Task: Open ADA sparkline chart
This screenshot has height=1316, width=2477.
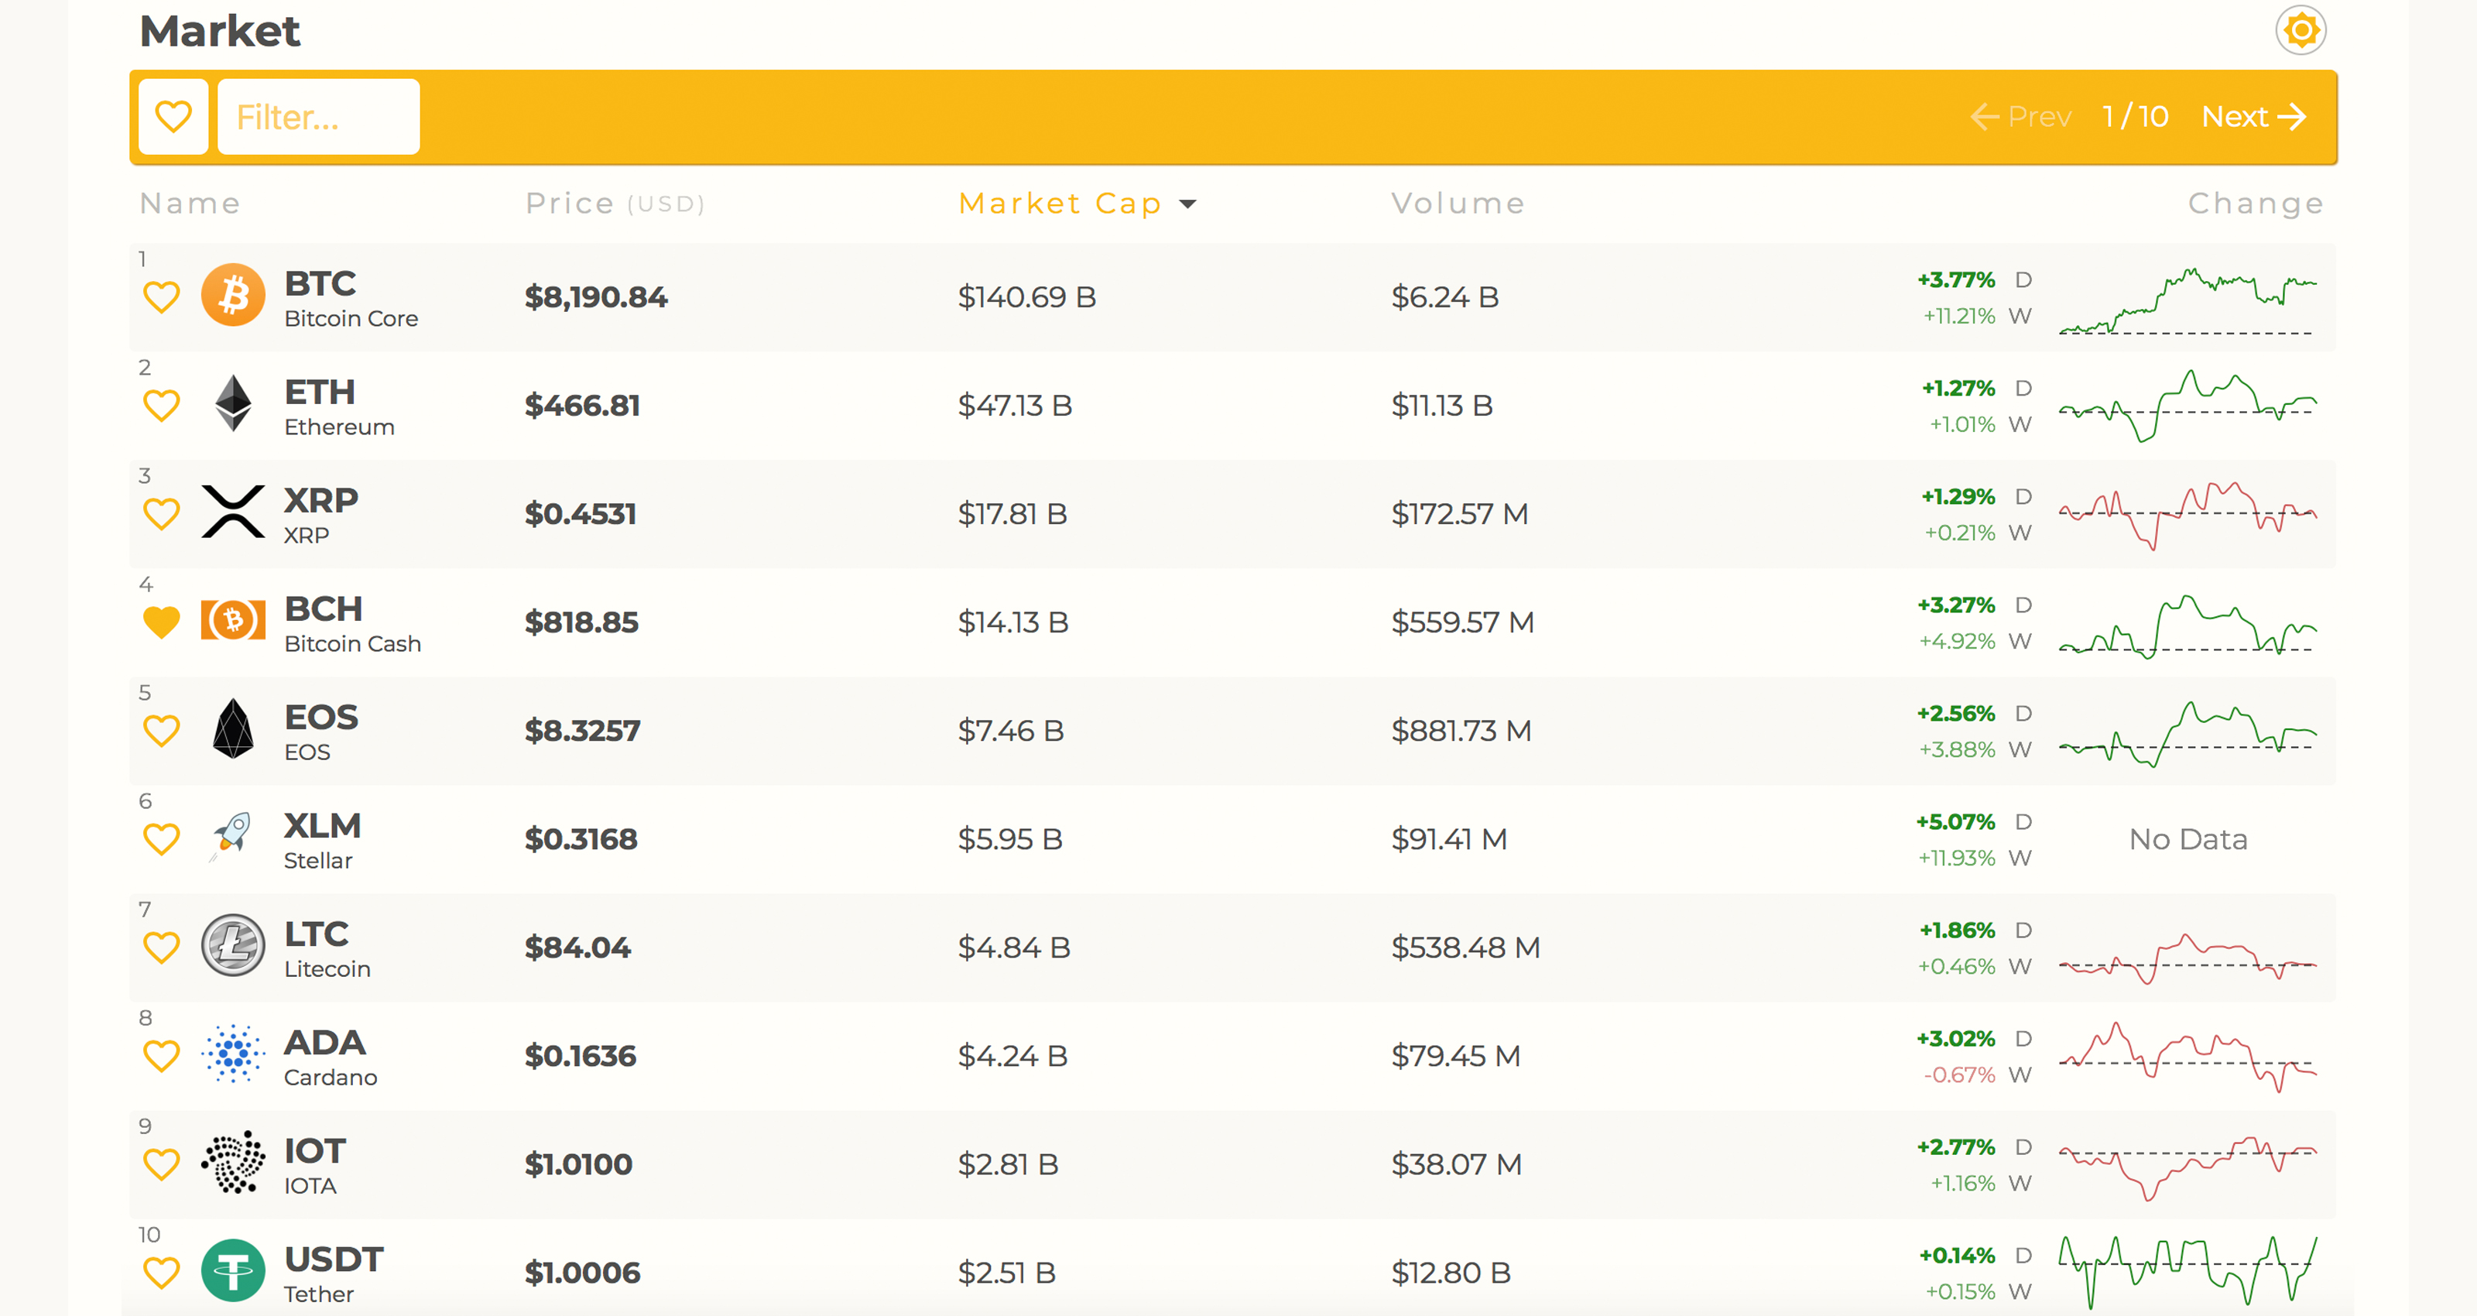Action: 2188,1057
